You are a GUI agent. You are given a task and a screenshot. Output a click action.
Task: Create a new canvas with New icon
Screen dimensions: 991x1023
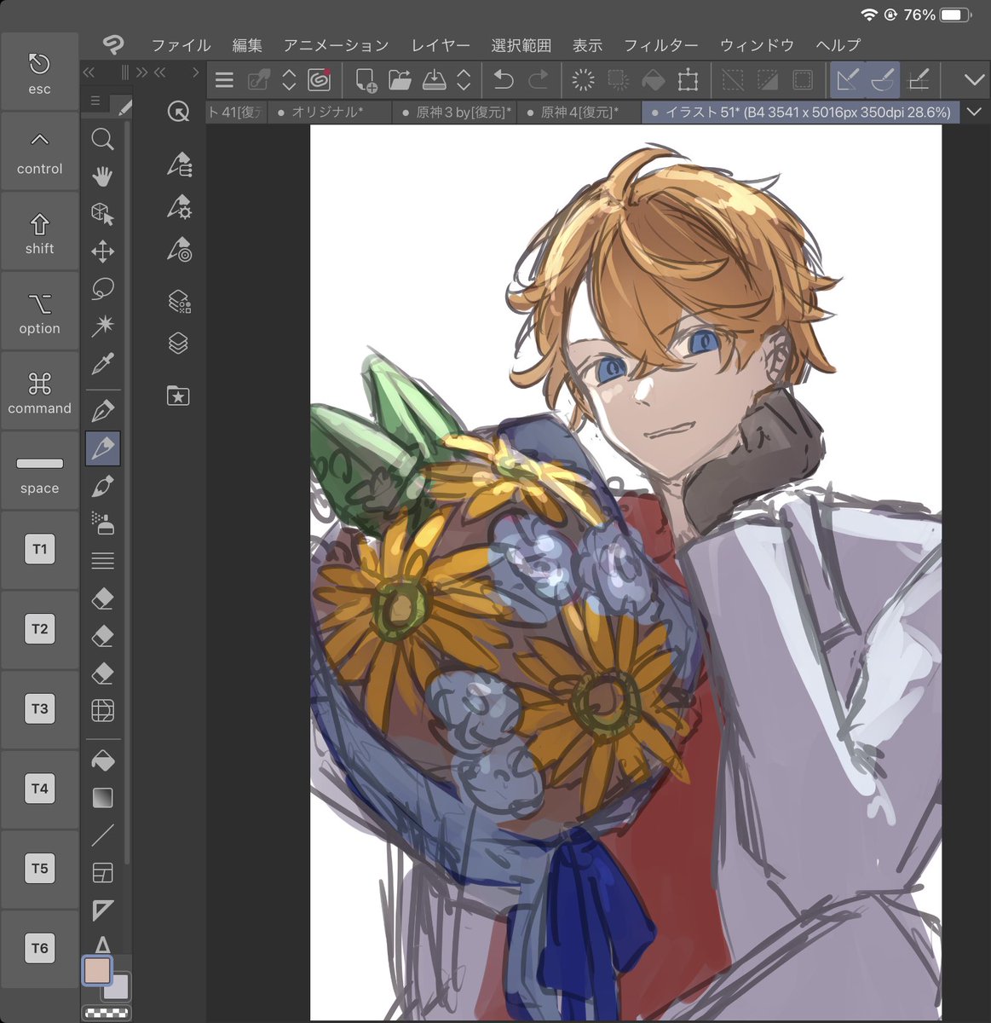366,81
